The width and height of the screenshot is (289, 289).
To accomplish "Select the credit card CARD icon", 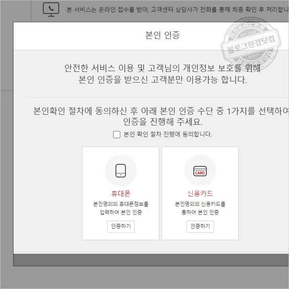I will point(200,171).
